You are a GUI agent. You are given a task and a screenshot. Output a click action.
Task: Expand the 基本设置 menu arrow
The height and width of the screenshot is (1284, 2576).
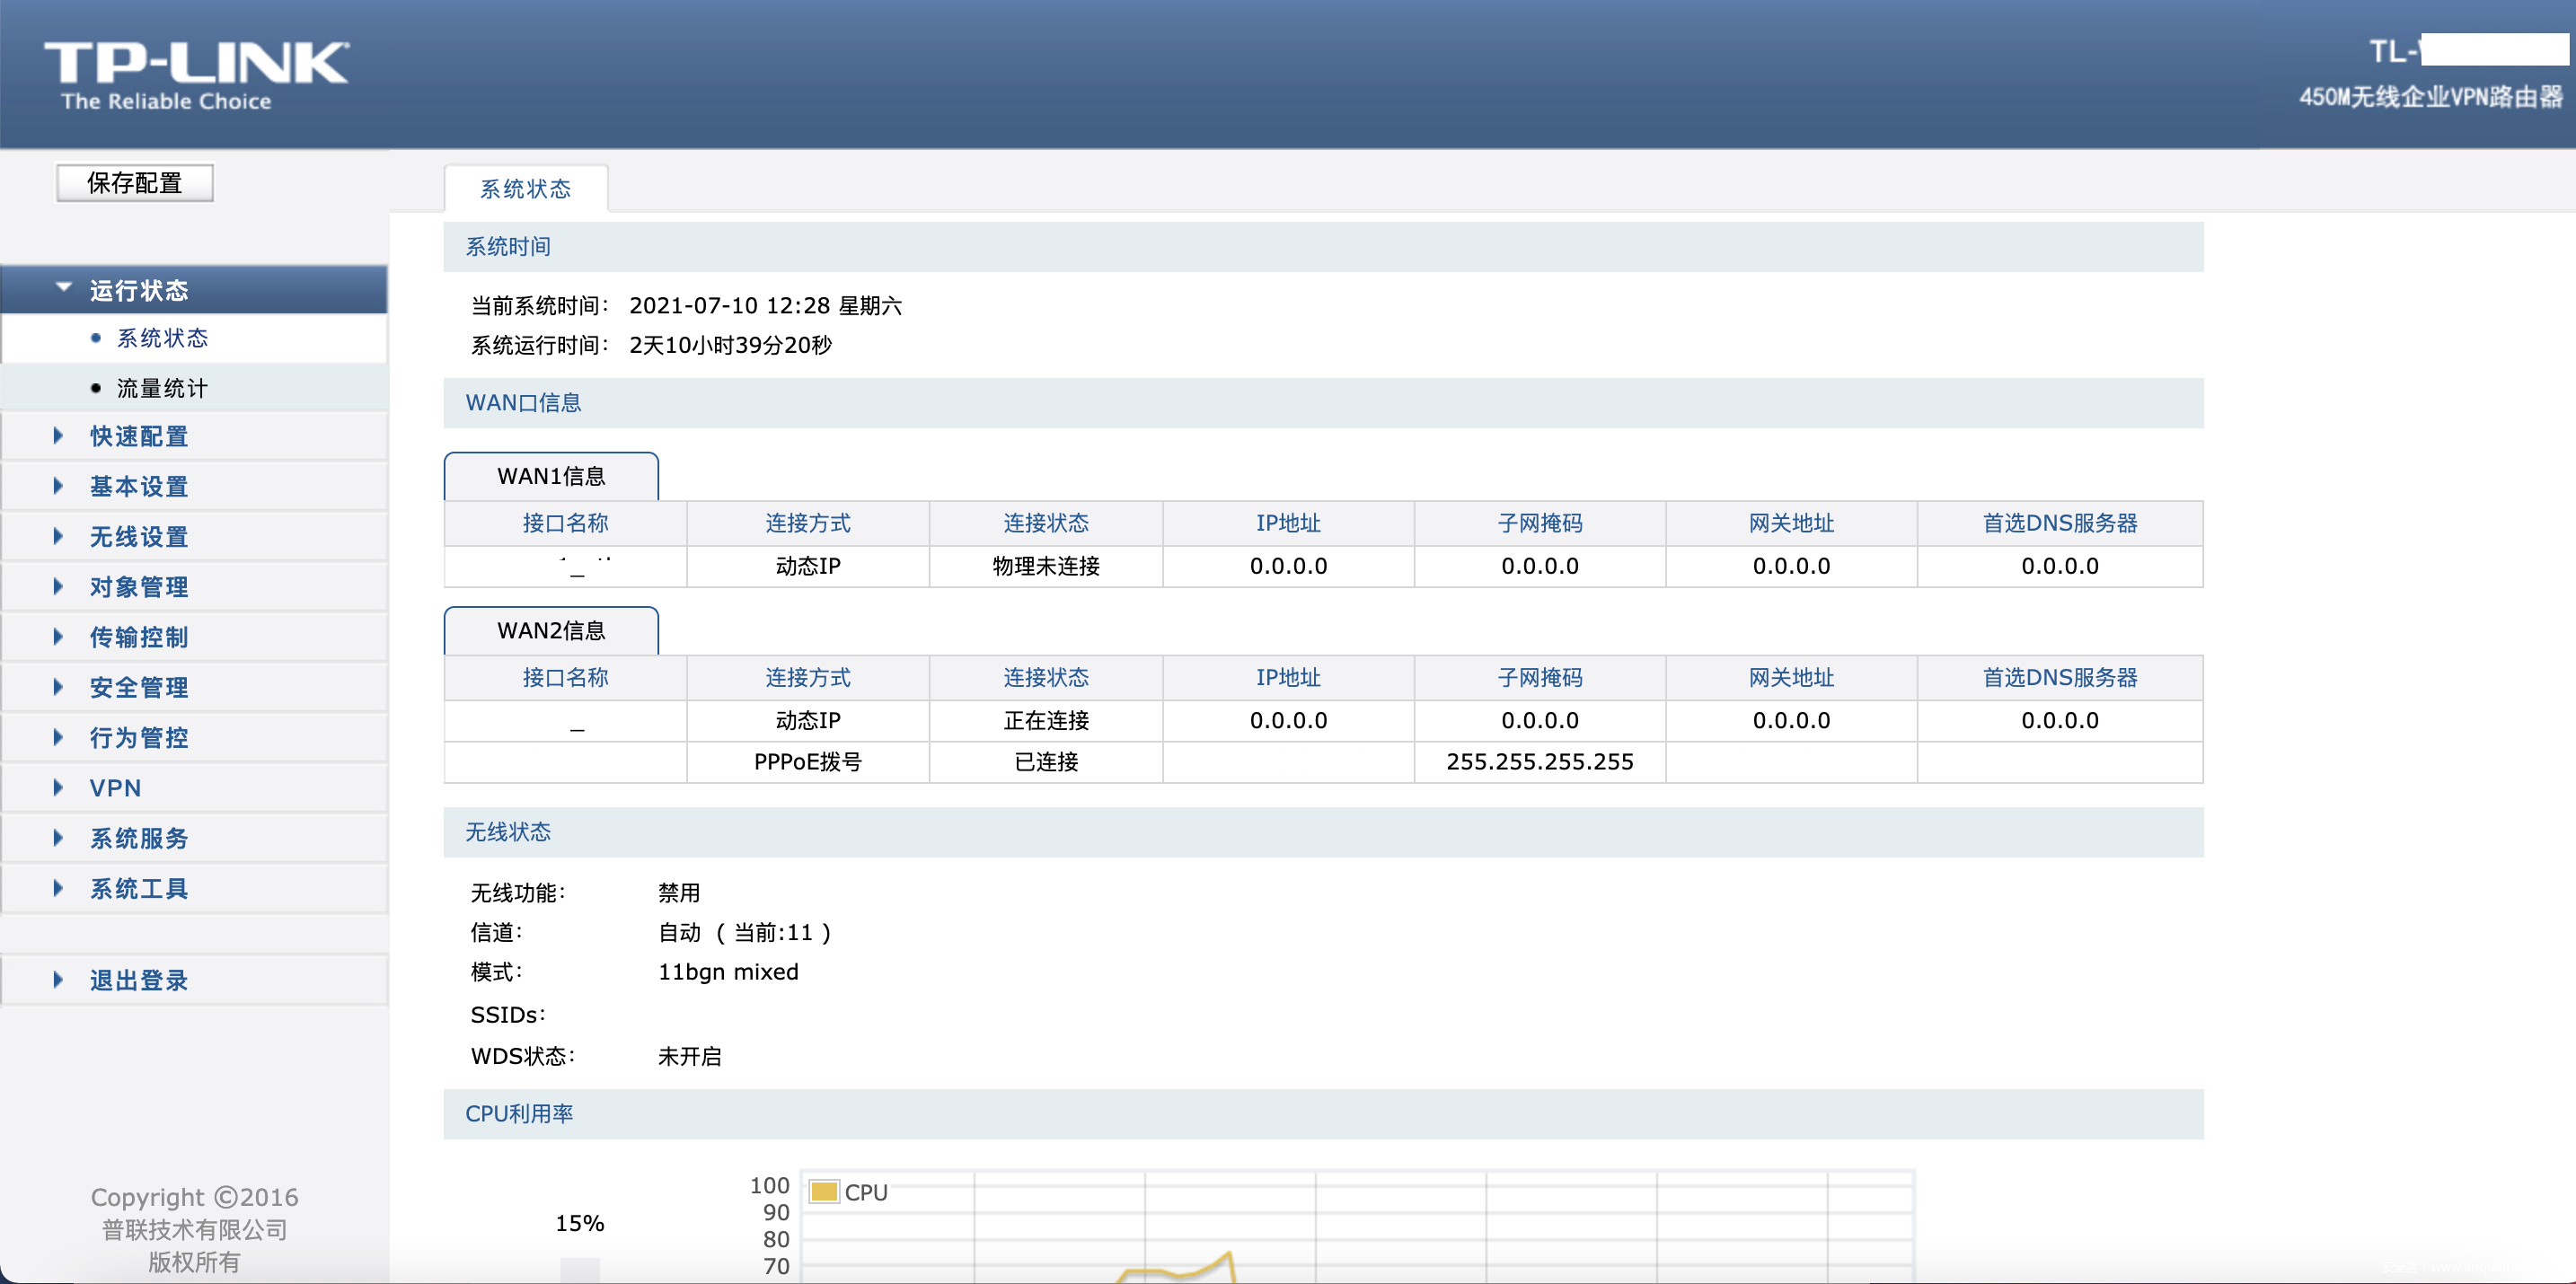click(58, 486)
